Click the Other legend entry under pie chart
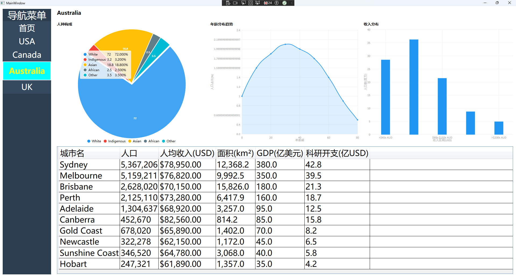 pyautogui.click(x=169, y=141)
